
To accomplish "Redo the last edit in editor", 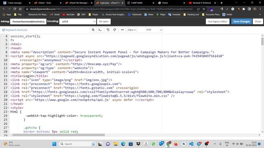I will click(115, 30).
